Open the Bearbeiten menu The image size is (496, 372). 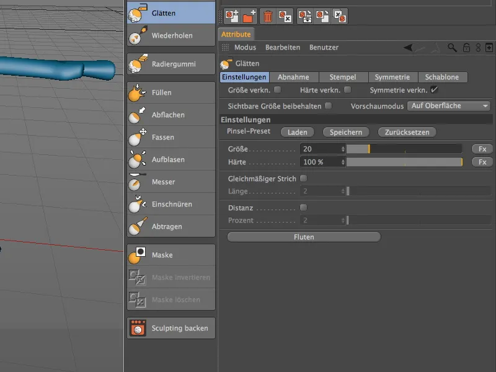click(x=283, y=48)
